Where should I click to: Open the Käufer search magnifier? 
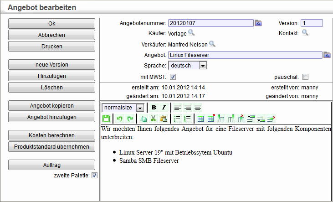(x=191, y=32)
